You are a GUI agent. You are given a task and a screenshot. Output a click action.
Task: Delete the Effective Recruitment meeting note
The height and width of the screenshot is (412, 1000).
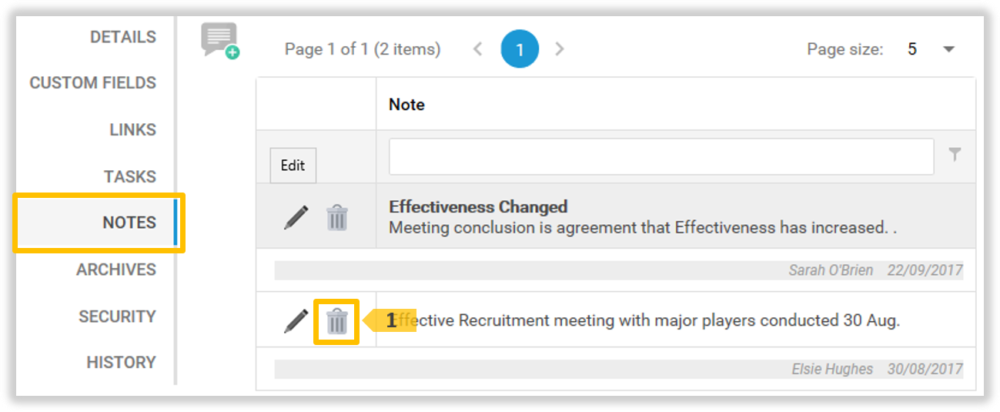[x=337, y=321]
